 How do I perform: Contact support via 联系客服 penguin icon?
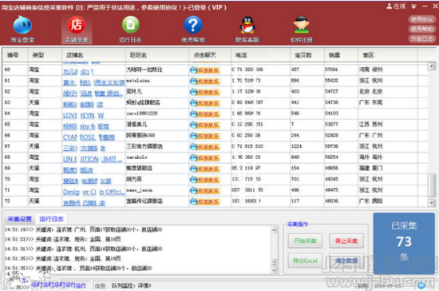[x=247, y=29]
